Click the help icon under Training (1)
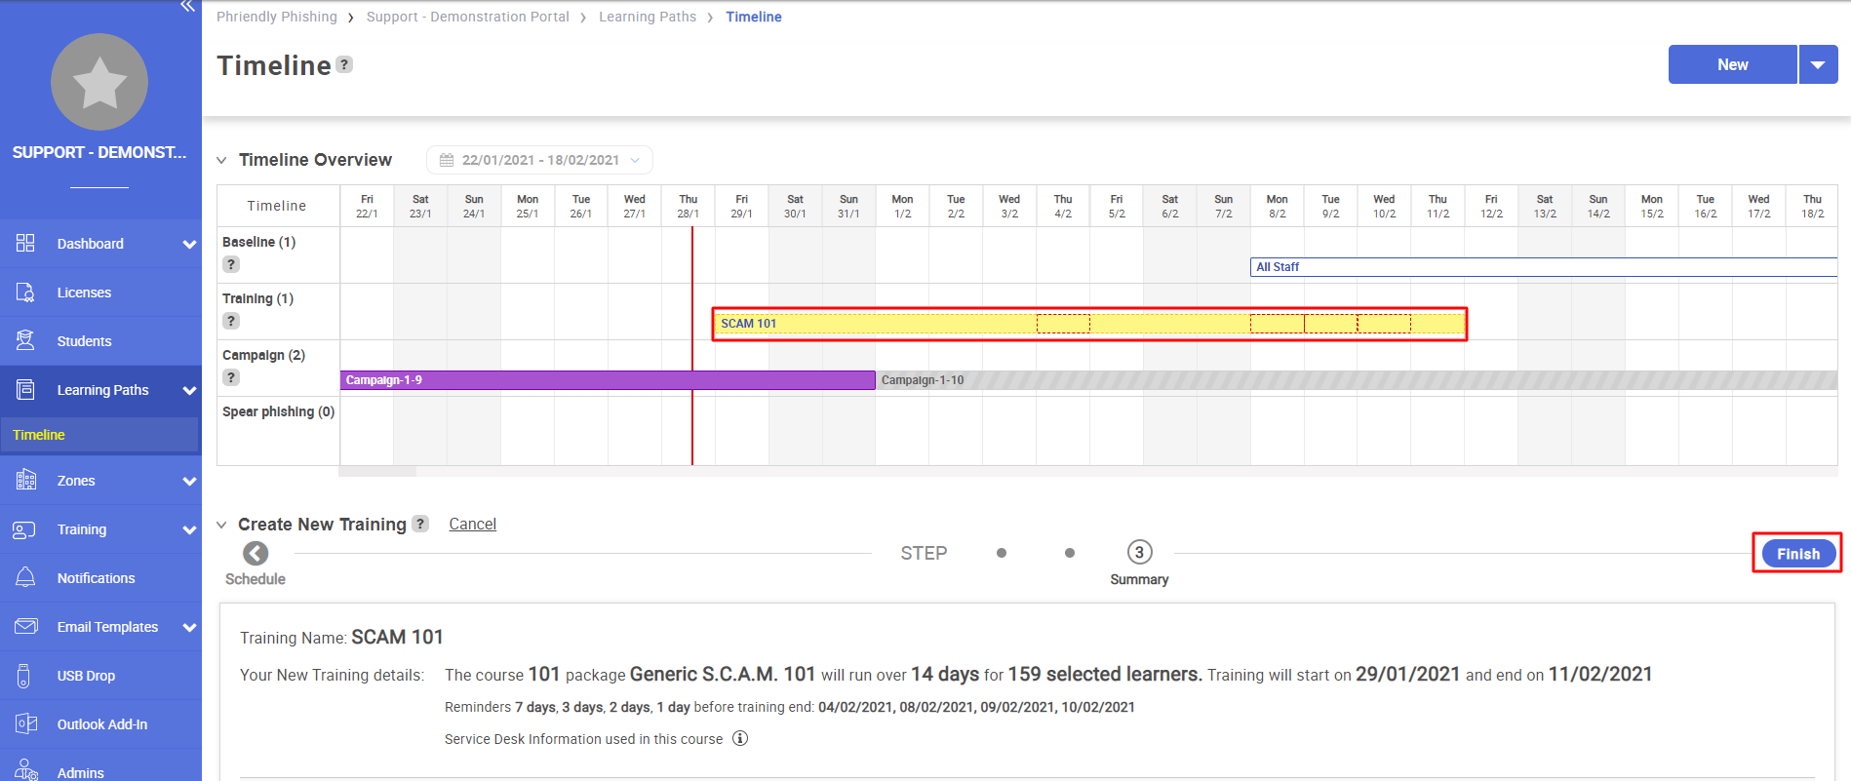The image size is (1851, 781). point(231,321)
